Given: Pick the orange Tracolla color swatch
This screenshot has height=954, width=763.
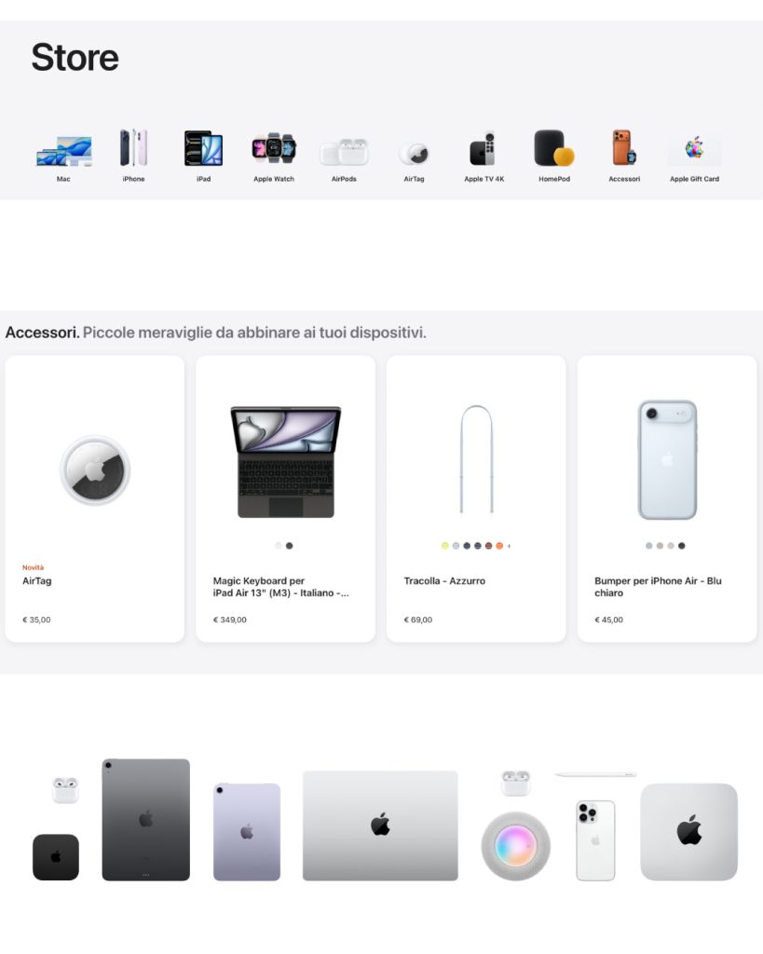Looking at the screenshot, I should click(499, 546).
